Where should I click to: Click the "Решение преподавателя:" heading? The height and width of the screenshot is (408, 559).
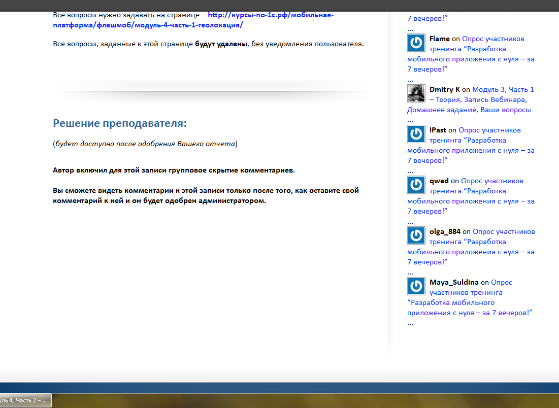(120, 123)
